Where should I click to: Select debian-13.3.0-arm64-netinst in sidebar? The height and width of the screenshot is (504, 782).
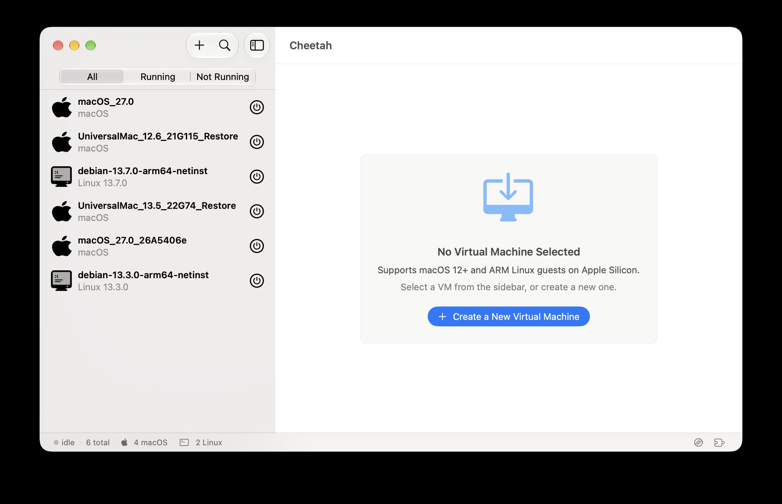pos(157,281)
